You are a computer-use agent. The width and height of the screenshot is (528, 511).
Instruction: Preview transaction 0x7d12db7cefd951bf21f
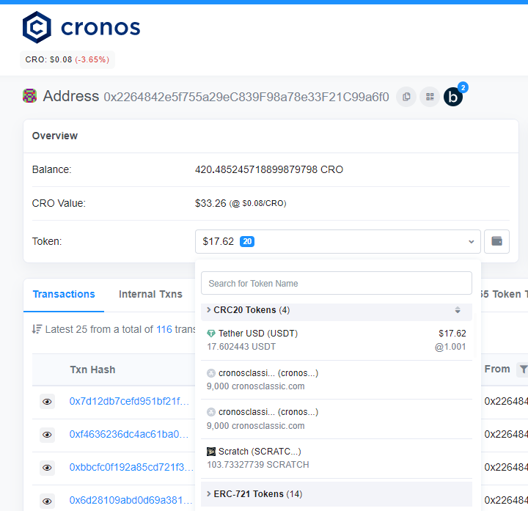click(47, 402)
